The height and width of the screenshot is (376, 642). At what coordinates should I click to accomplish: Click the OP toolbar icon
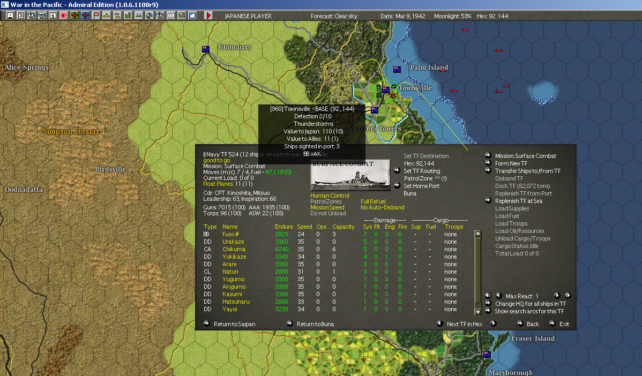click(x=171, y=16)
